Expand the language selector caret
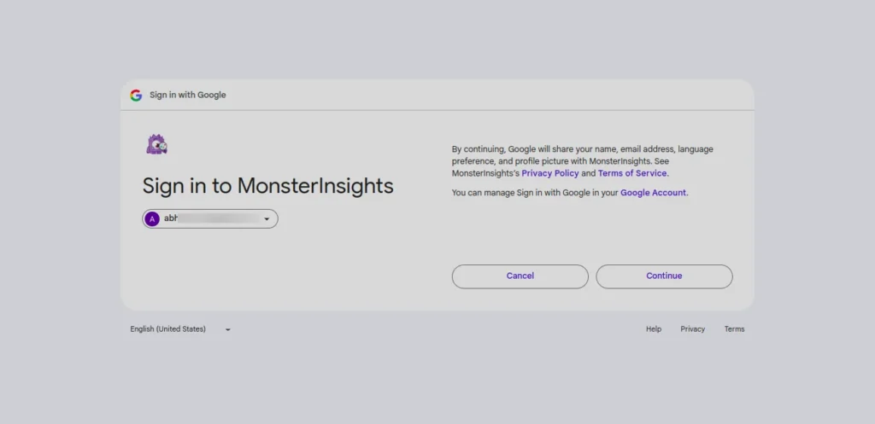Viewport: 875px width, 424px height. click(228, 329)
